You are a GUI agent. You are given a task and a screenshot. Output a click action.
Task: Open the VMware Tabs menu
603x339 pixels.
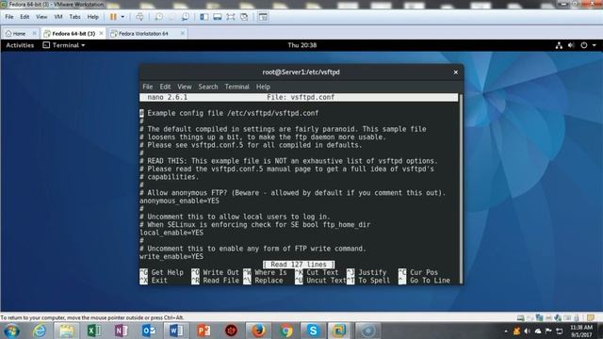pos(74,17)
